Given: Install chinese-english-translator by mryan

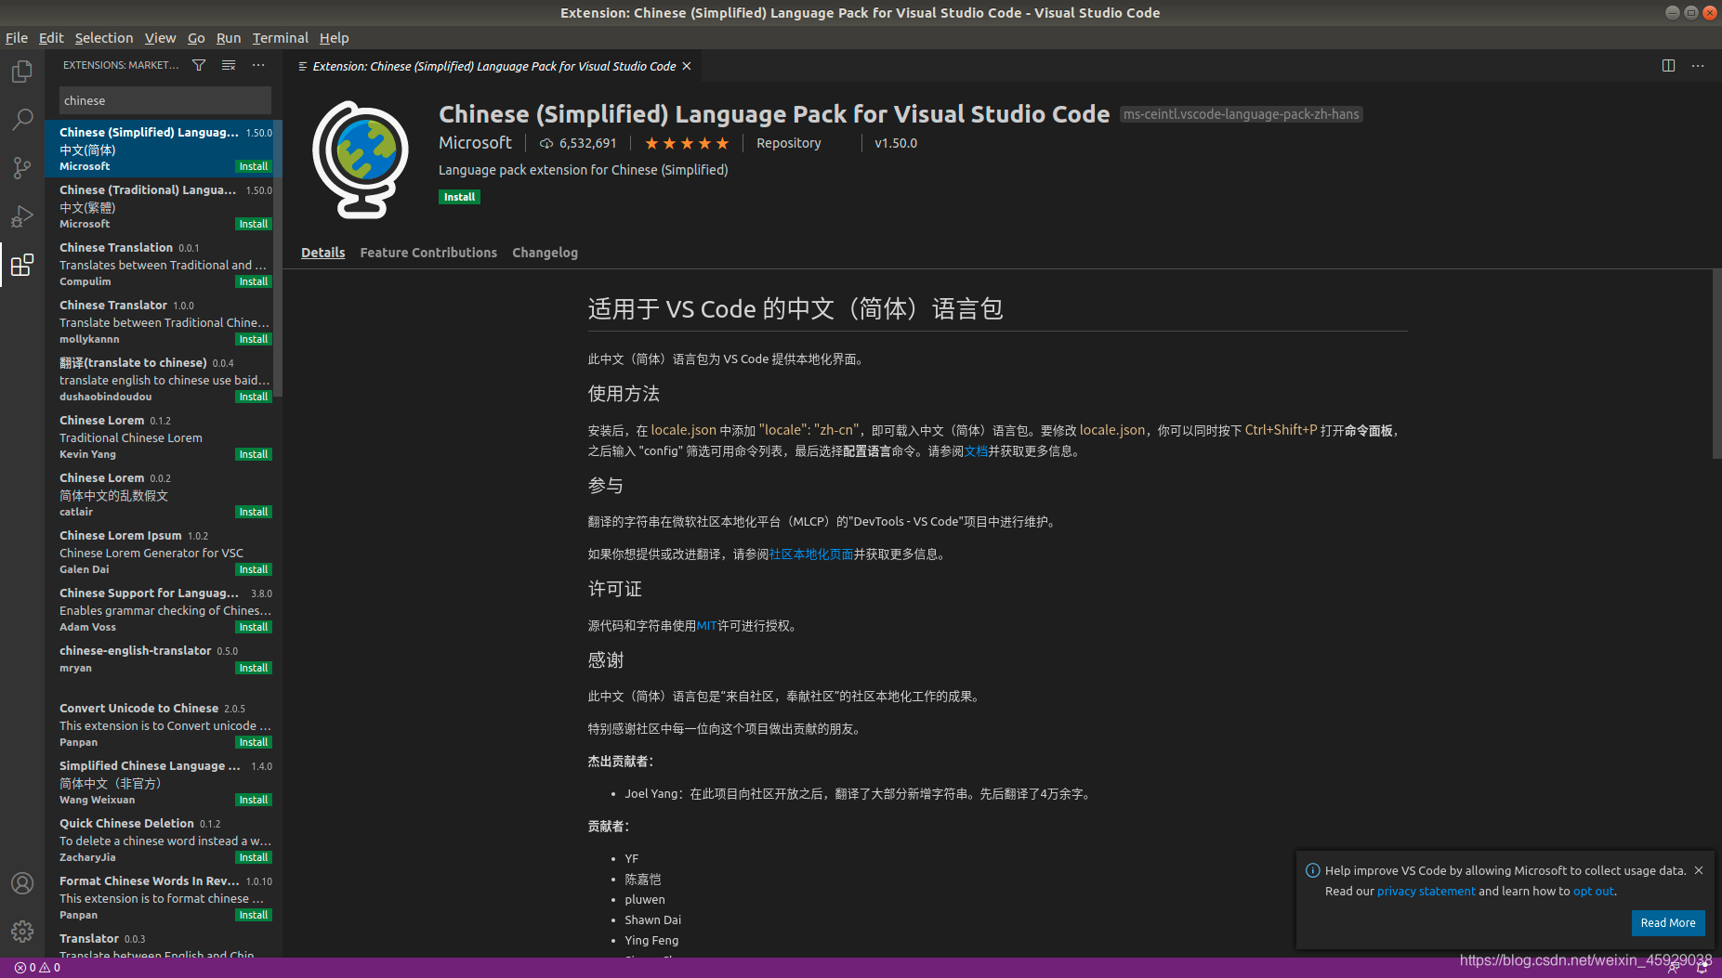Looking at the screenshot, I should (253, 669).
